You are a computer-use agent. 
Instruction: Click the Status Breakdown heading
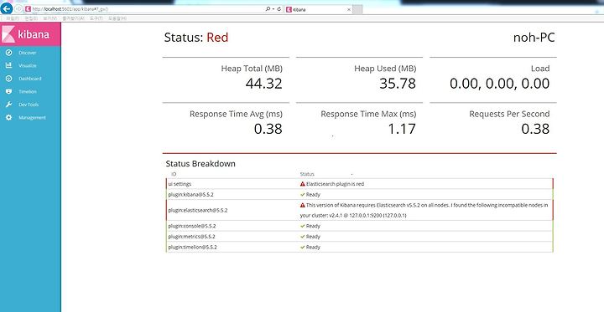pos(200,163)
